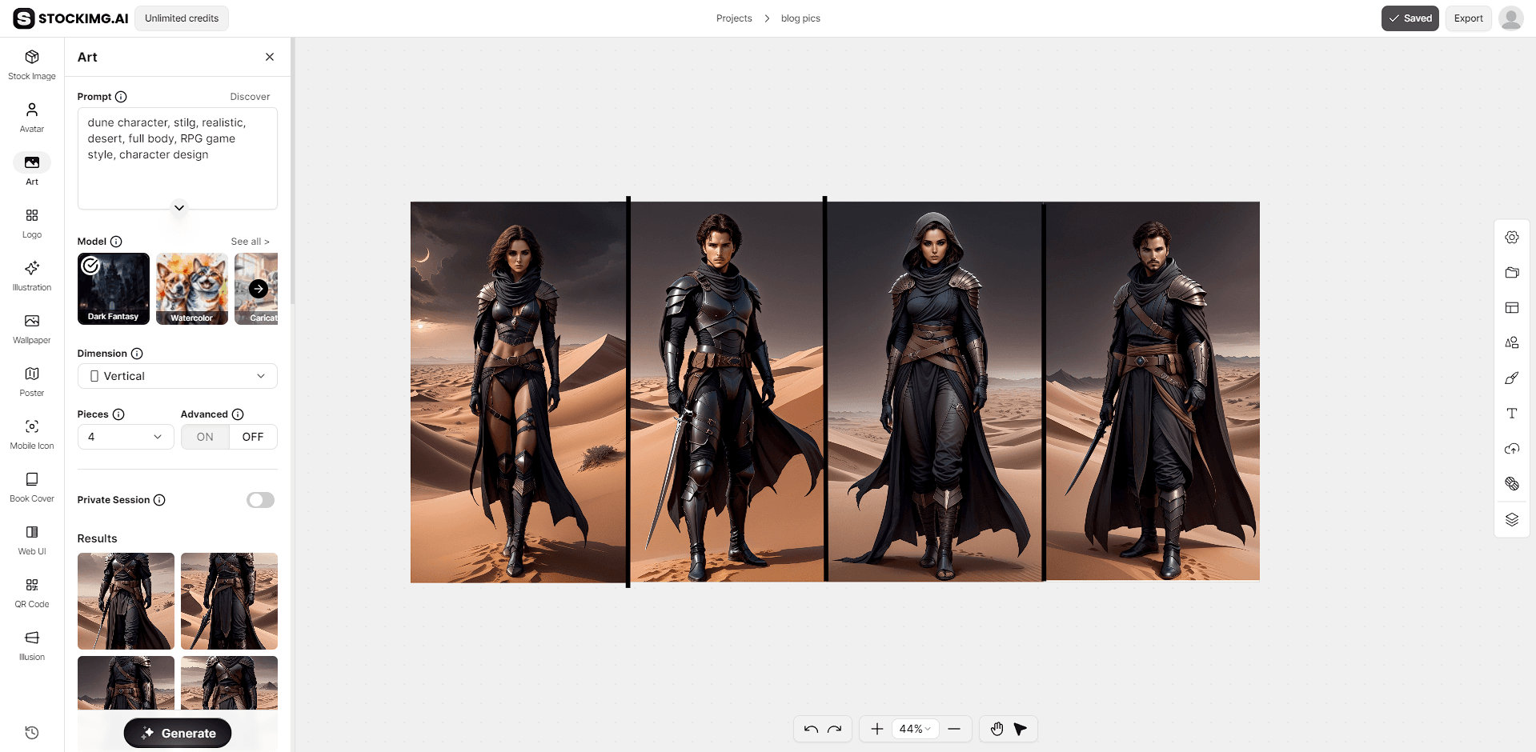This screenshot has height=752, width=1536.
Task: Click the text tool icon
Action: 1512,414
